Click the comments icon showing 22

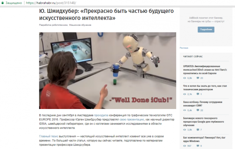[198, 110]
